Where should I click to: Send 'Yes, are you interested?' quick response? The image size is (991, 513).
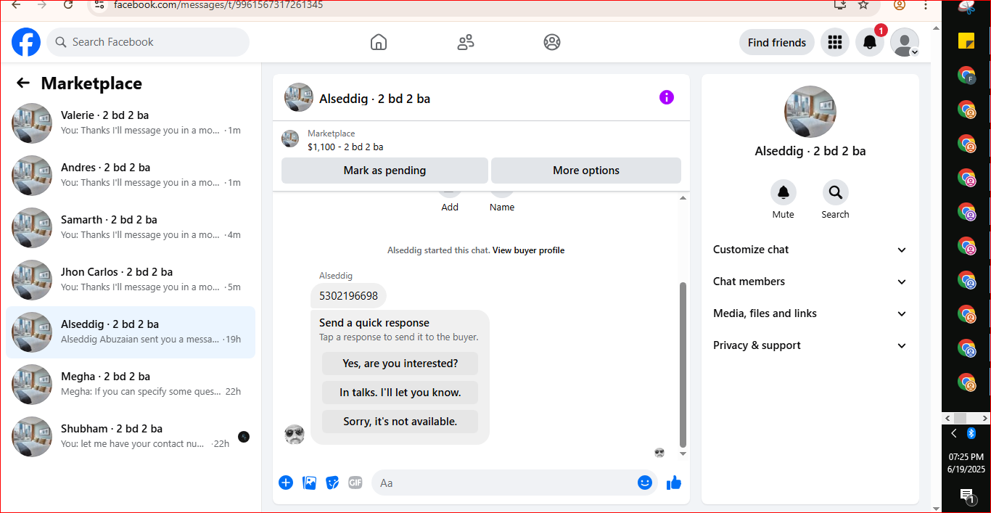pyautogui.click(x=400, y=364)
